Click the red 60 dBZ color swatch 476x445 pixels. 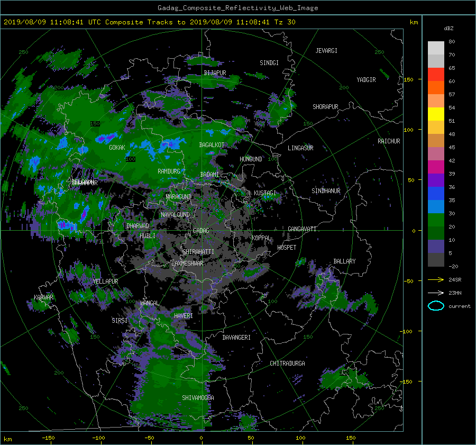click(436, 74)
